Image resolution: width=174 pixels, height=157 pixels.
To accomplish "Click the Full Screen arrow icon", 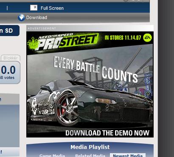I will pyautogui.click(x=34, y=8).
